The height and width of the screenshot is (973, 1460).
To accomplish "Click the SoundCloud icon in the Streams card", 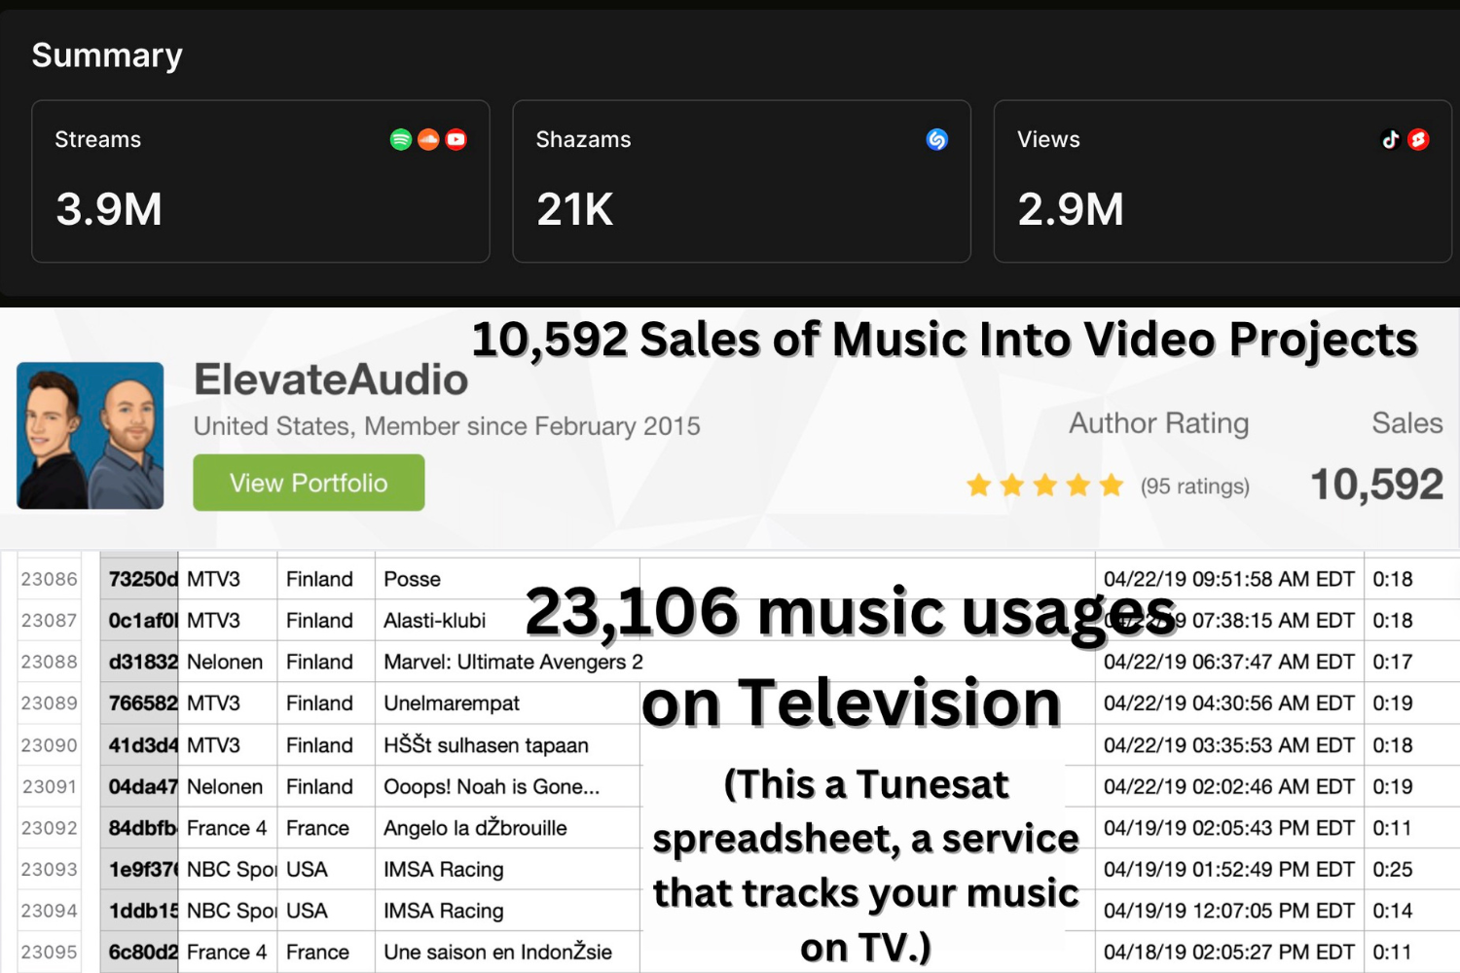I will [428, 139].
